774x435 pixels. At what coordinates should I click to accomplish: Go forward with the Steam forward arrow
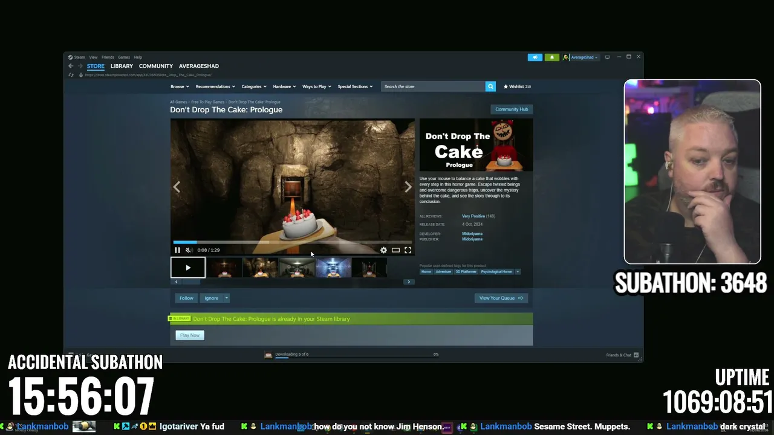[80, 66]
